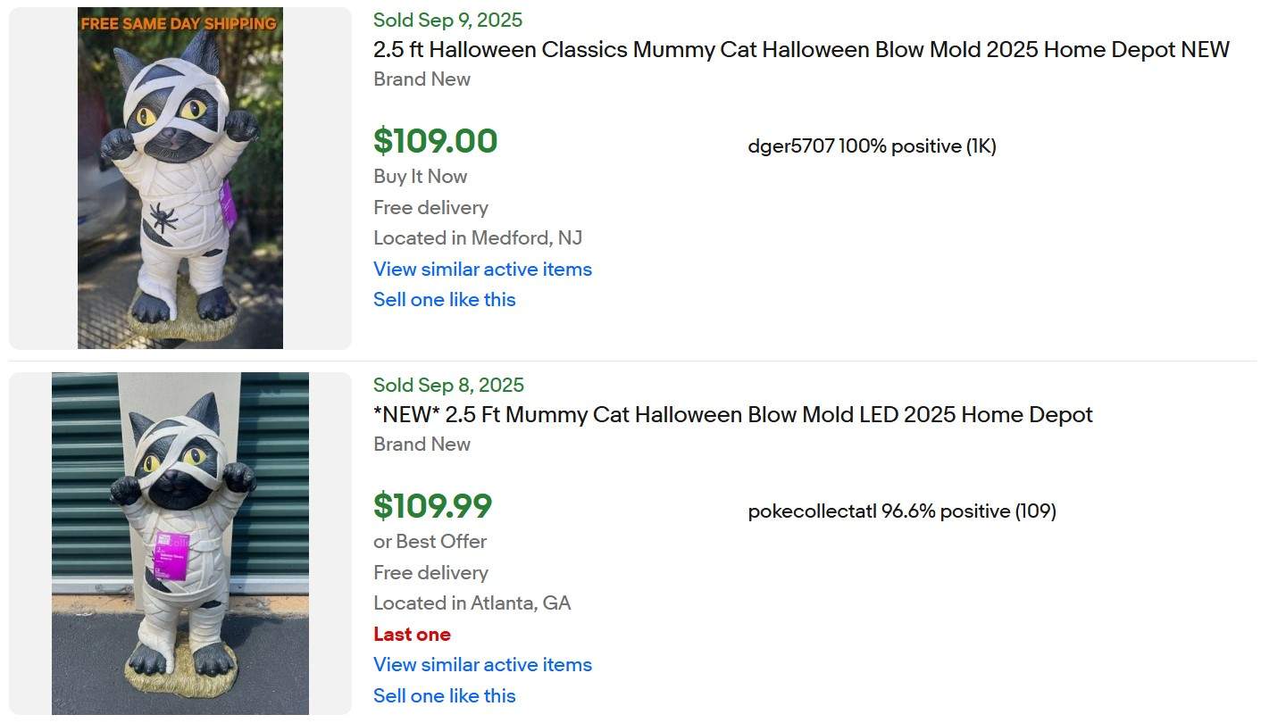The image size is (1286, 723).
Task: Click the $109.00 price on the top listing
Action: click(x=436, y=141)
